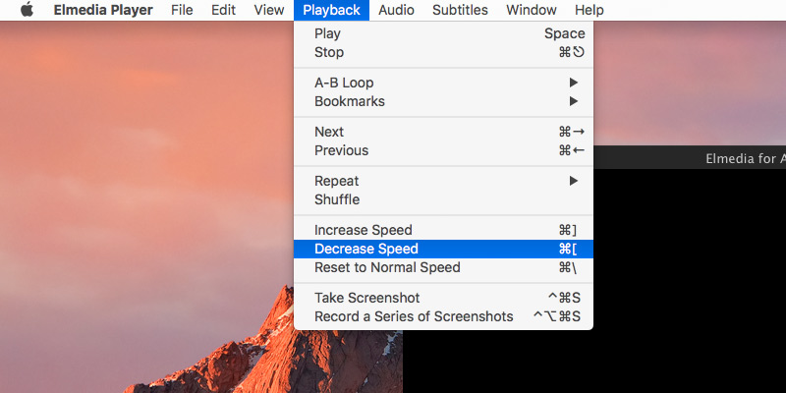
Task: Select Previous in the Playback menu
Action: click(x=443, y=150)
